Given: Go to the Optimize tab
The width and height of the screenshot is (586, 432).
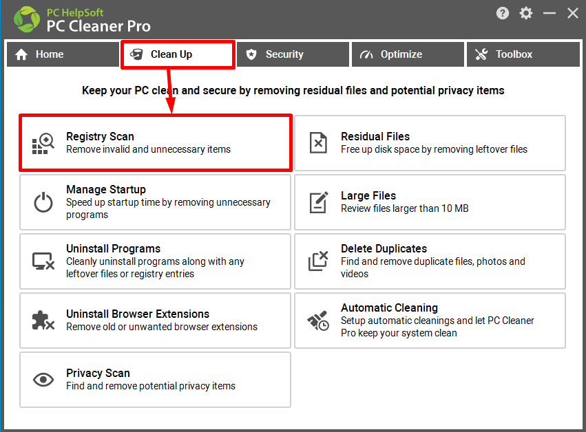Looking at the screenshot, I should pyautogui.click(x=408, y=54).
